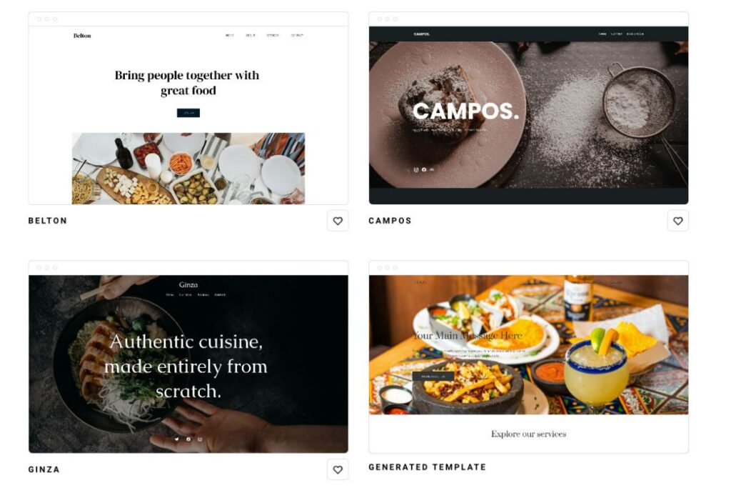Click the CAMPOS template name label
The width and height of the screenshot is (731, 488).
390,221
